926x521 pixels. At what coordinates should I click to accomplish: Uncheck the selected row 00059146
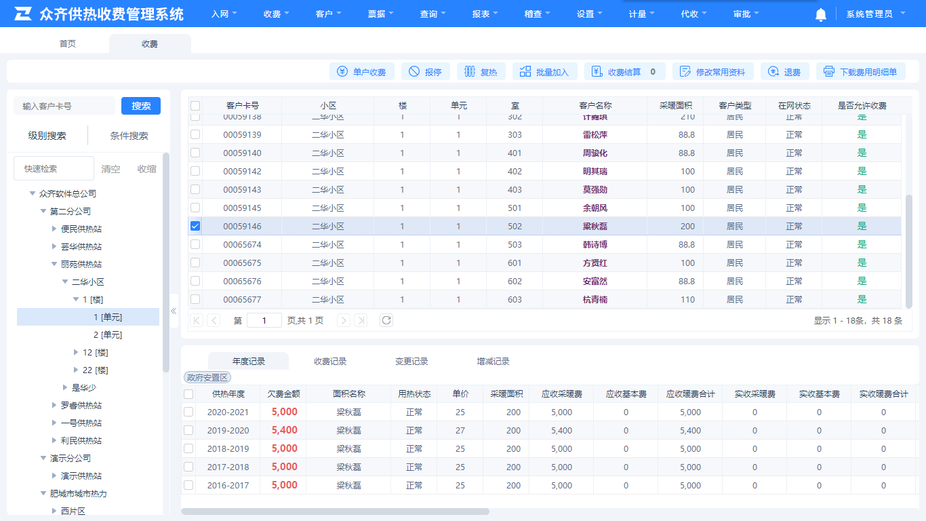coord(195,226)
